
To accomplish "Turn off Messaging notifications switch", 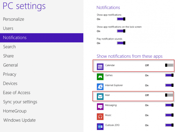I will [169, 105].
